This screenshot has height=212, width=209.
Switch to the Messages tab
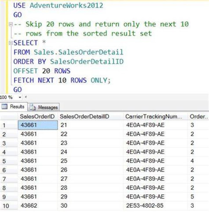(44, 107)
